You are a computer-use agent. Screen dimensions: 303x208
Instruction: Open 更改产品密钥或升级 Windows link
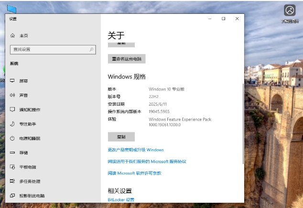pyautogui.click(x=136, y=150)
